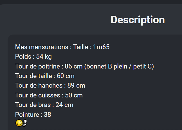Select the '50 cm' thigh value

[74, 95]
